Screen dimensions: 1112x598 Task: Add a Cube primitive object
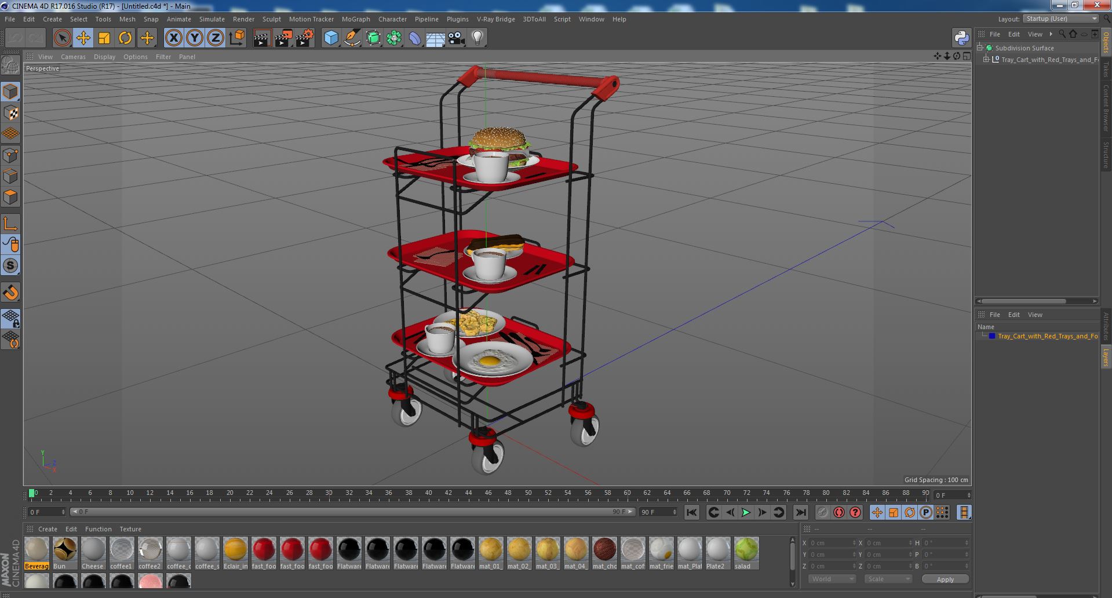331,38
